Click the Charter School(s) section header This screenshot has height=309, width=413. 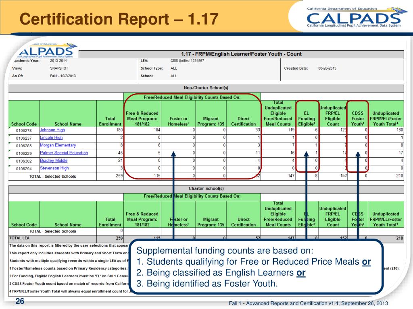tap(206, 188)
